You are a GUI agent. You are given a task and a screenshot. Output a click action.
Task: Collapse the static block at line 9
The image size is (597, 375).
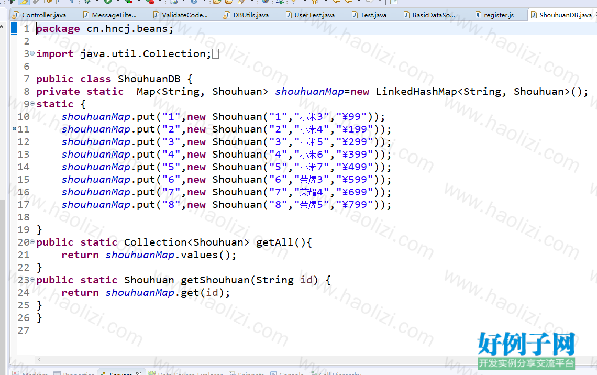pyautogui.click(x=32, y=104)
